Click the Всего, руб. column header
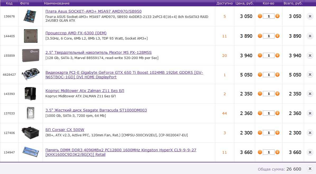 click(x=293, y=3)
